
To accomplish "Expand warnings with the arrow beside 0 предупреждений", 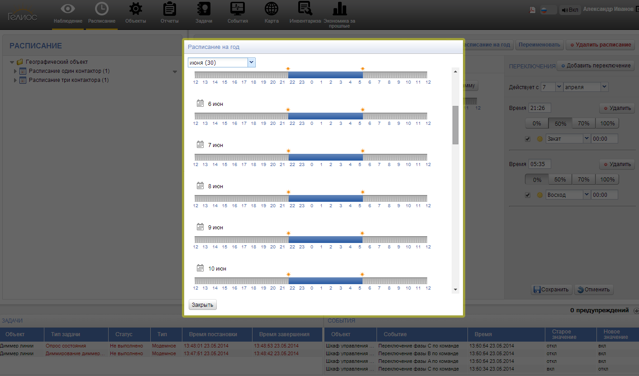I will point(635,310).
